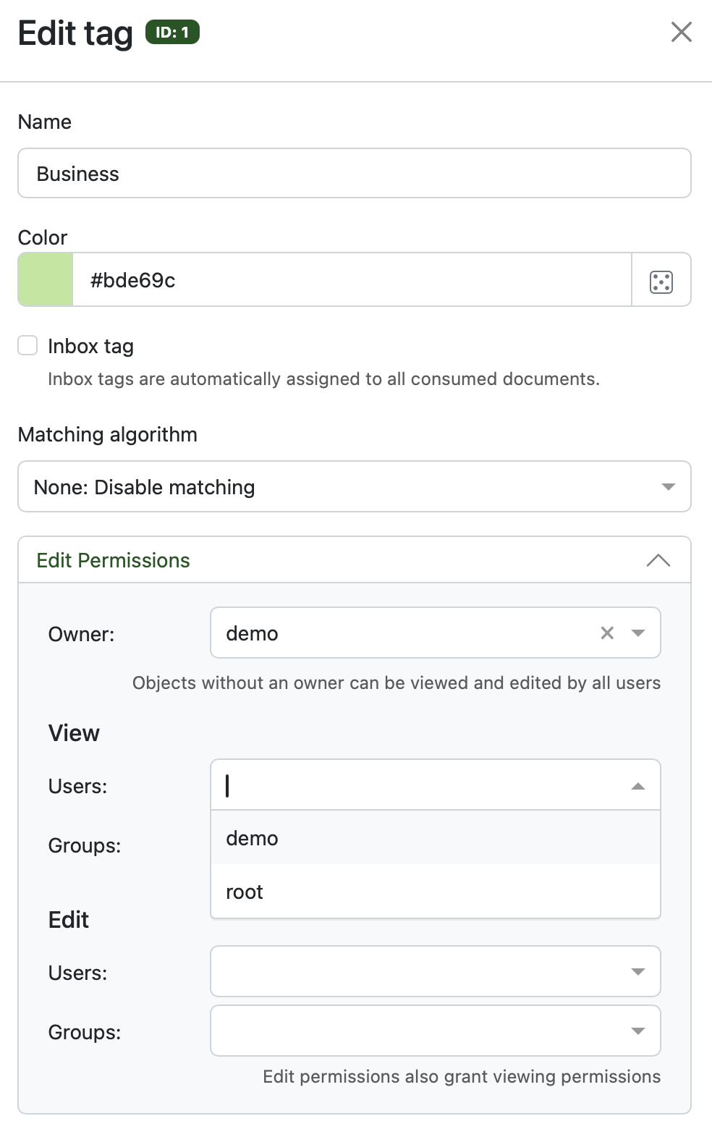
Task: Click the green tag color swatch
Action: [x=45, y=279]
